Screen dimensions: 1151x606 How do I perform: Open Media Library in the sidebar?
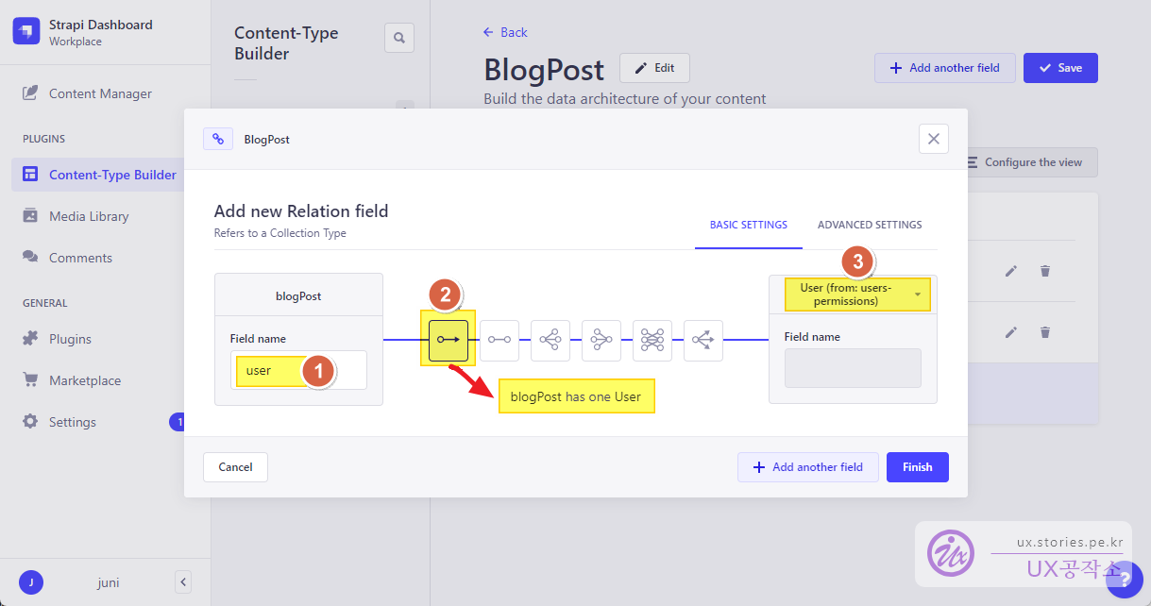click(x=89, y=216)
